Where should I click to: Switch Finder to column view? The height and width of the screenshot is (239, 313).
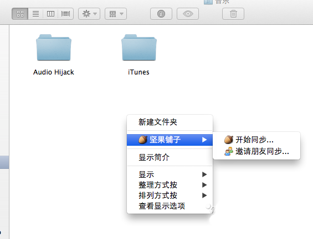pyautogui.click(x=50, y=14)
